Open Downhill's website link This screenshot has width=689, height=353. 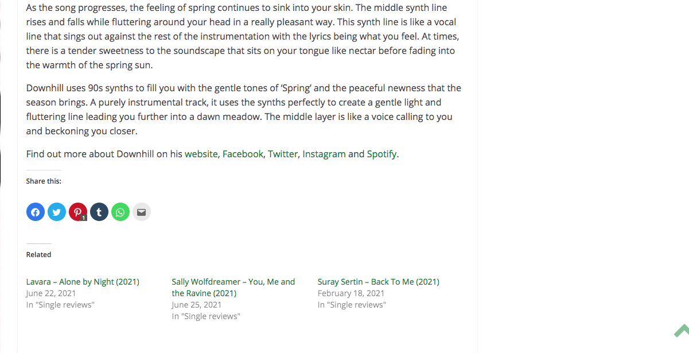click(x=201, y=154)
